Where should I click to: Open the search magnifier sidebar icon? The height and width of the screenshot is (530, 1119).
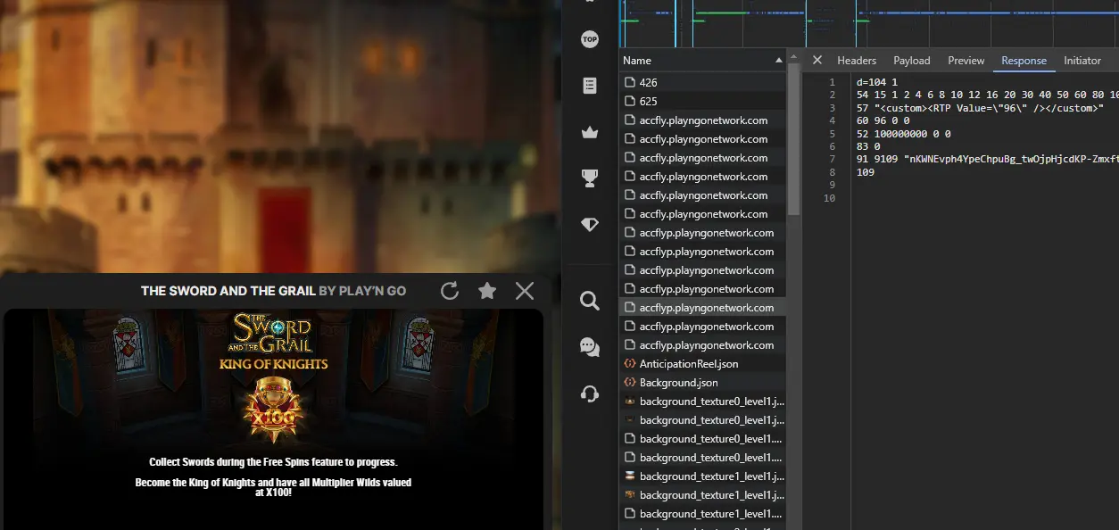point(589,301)
